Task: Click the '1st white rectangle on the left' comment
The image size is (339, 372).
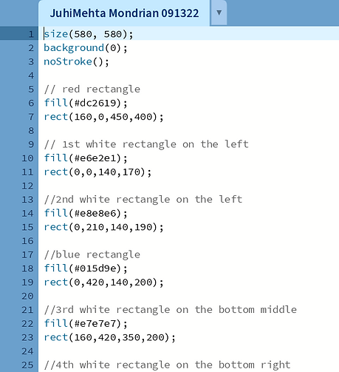Action: pos(146,144)
